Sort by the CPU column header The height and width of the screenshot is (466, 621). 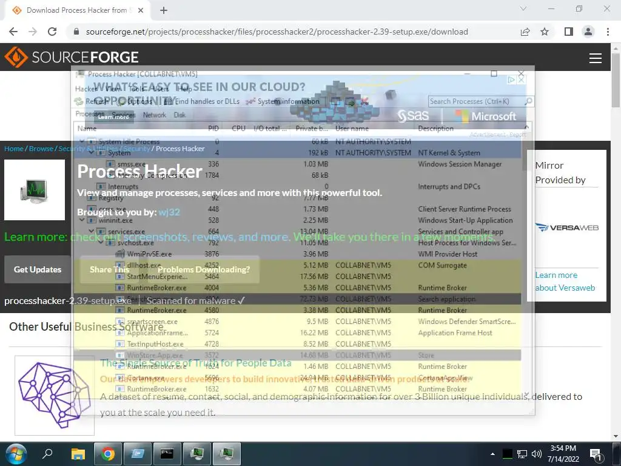pos(238,129)
